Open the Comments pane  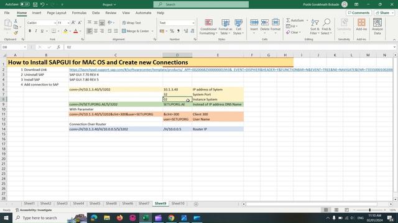(359, 12)
